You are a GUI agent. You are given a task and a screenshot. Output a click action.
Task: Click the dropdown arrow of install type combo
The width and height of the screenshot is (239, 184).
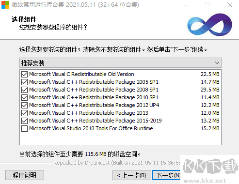pos(217,63)
